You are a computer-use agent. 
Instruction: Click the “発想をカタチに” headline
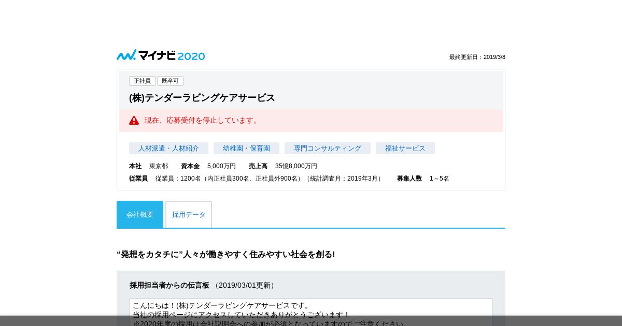[226, 254]
